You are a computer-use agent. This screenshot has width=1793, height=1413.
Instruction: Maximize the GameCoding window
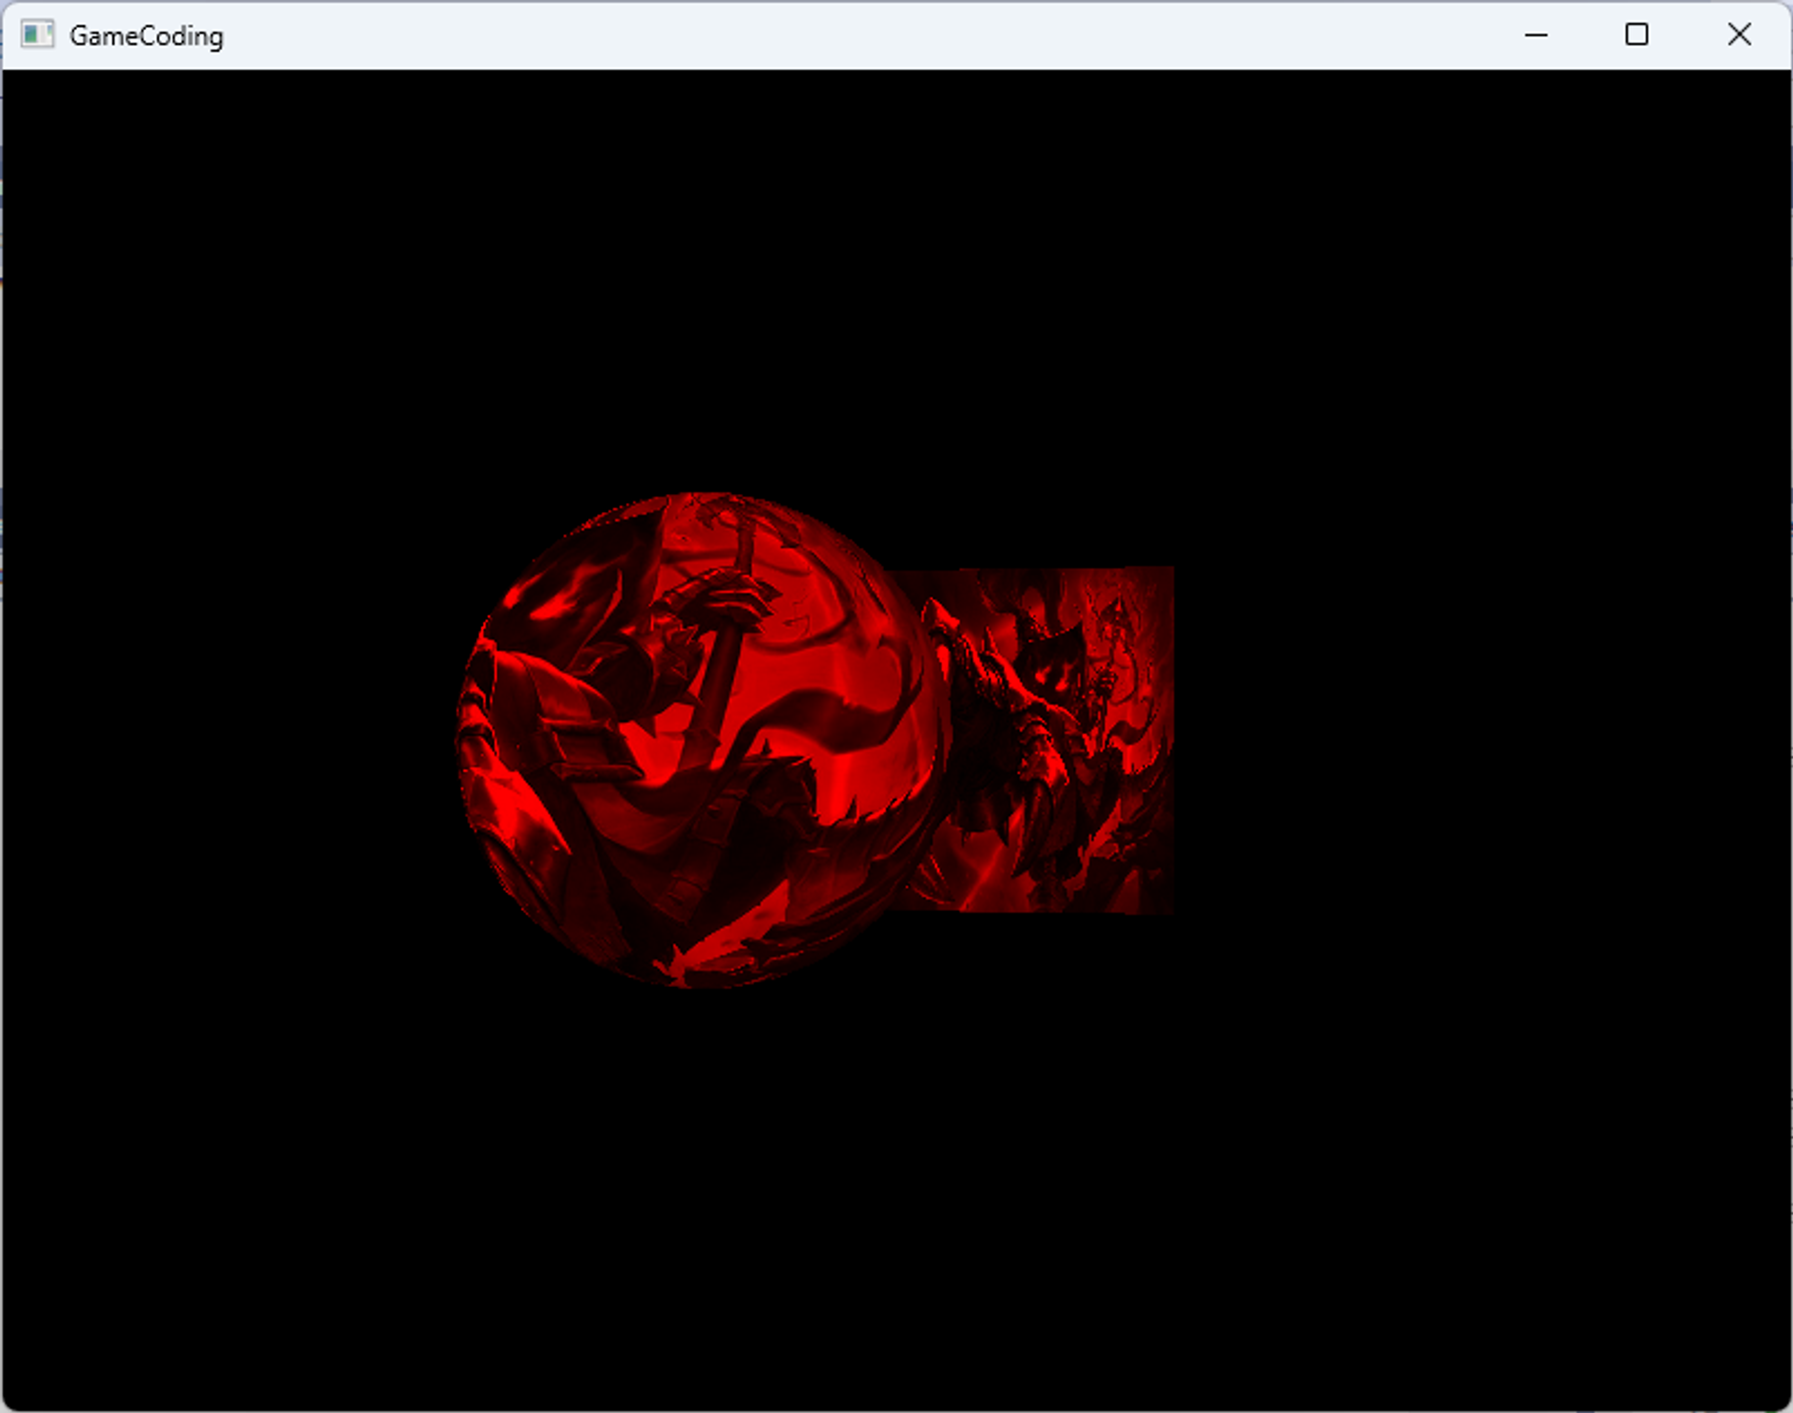click(1636, 35)
